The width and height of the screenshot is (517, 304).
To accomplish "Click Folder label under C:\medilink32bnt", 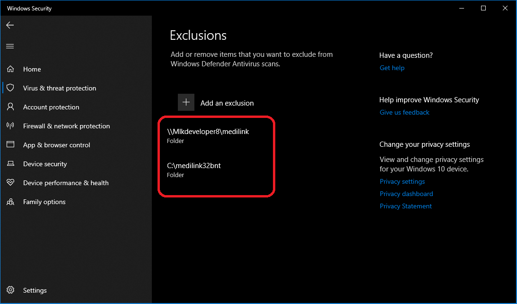I will tap(175, 175).
